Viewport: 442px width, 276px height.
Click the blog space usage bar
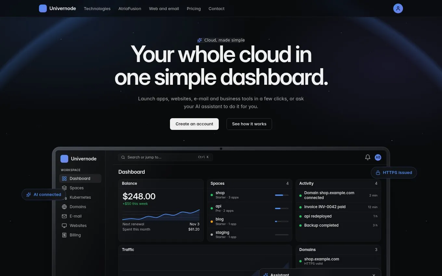282,221
